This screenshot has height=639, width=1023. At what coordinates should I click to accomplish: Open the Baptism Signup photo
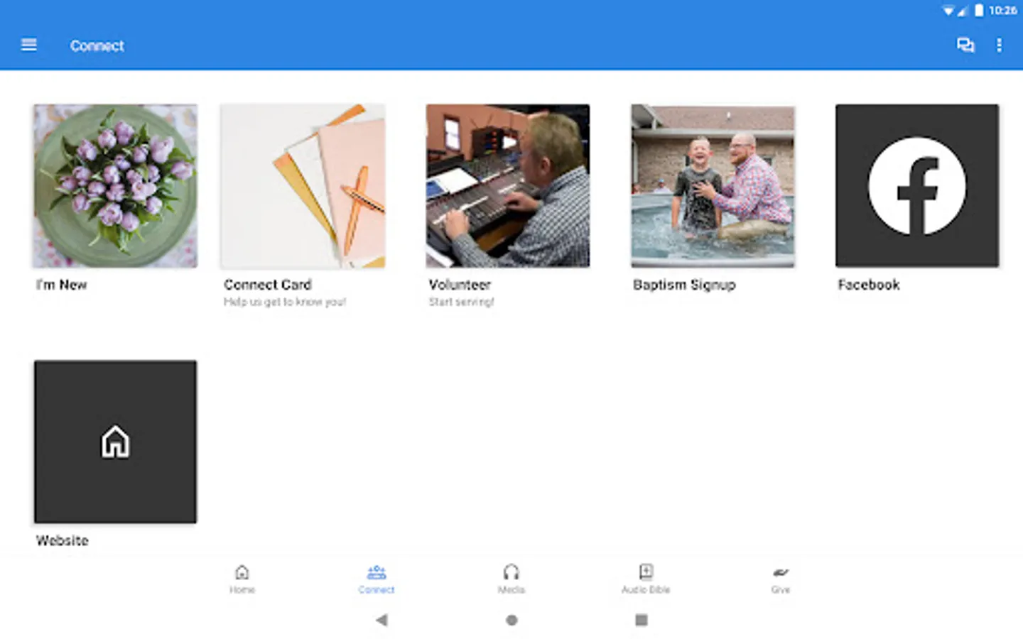(x=713, y=186)
